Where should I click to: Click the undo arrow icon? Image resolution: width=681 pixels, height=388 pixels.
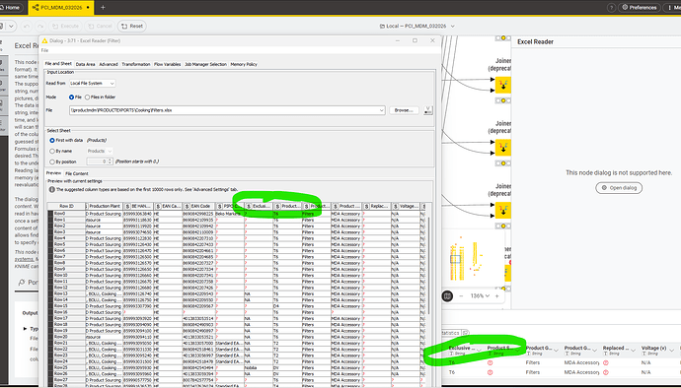coord(27,26)
